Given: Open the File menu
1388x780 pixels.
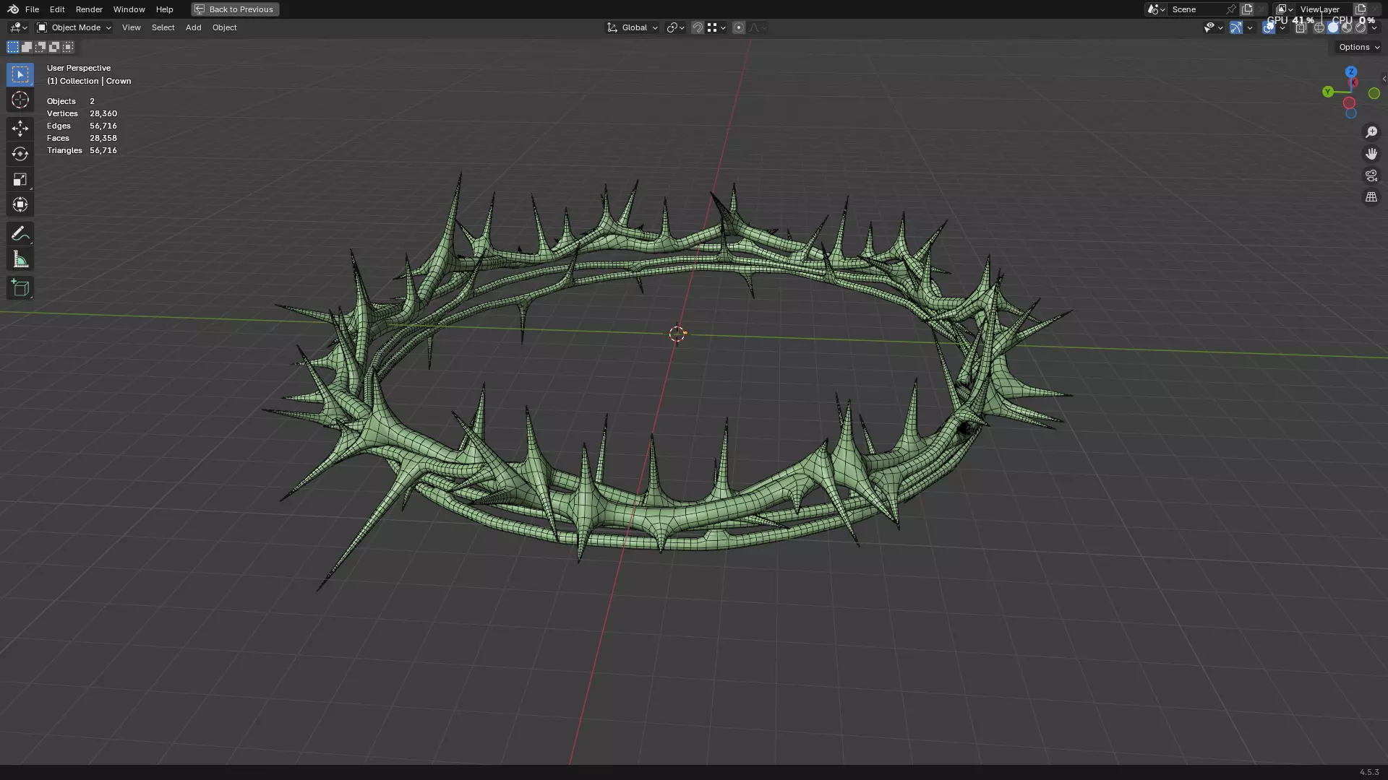Looking at the screenshot, I should [x=32, y=9].
